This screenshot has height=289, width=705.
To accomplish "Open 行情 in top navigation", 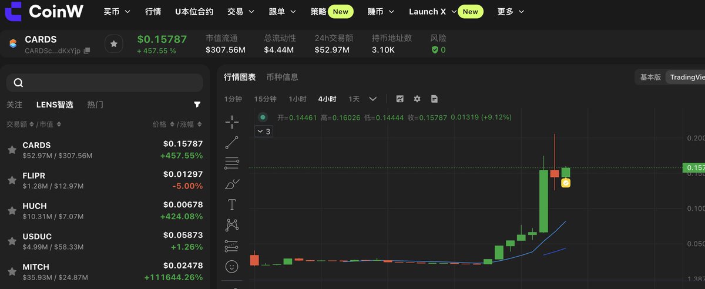I will (153, 12).
